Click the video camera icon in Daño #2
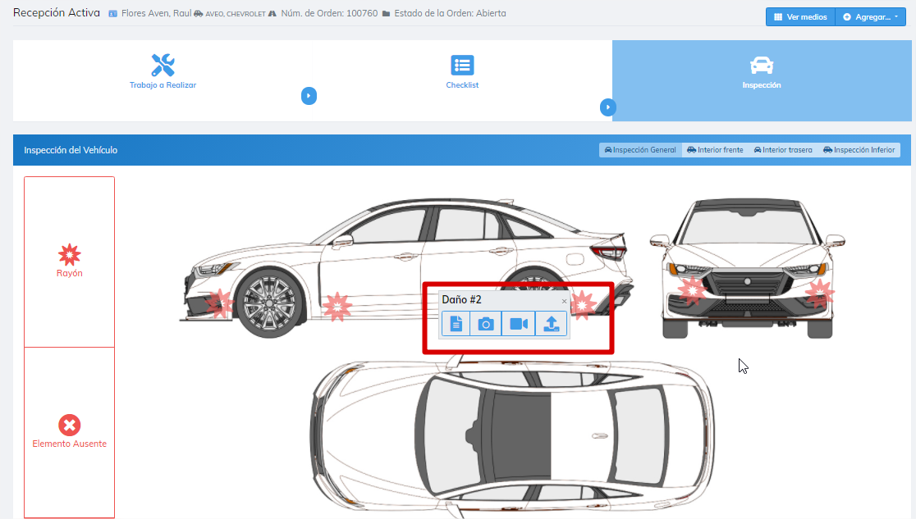Viewport: 916px width, 519px height. coord(519,324)
